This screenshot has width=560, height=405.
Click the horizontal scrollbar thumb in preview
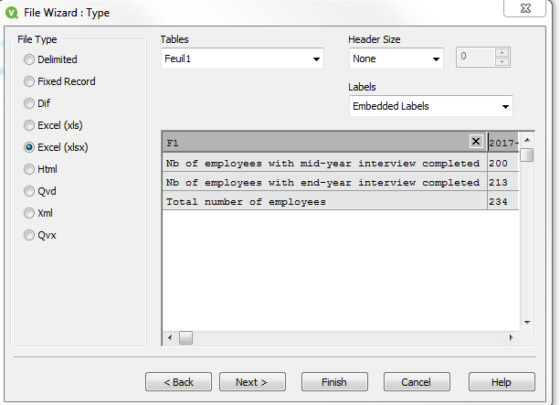tap(185, 338)
